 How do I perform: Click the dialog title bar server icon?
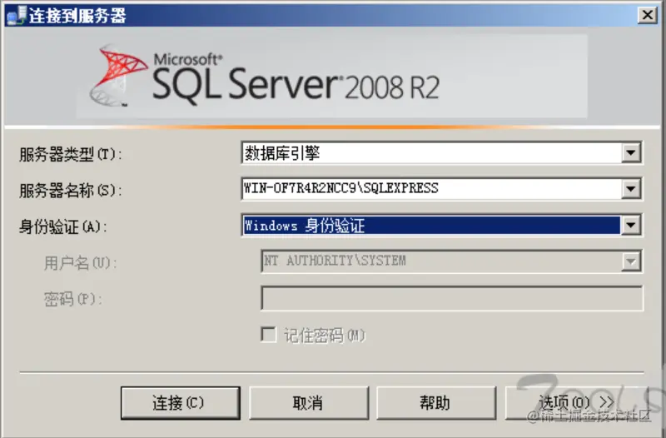pyautogui.click(x=16, y=16)
